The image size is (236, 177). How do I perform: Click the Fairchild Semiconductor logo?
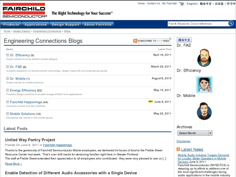coord(25,10)
